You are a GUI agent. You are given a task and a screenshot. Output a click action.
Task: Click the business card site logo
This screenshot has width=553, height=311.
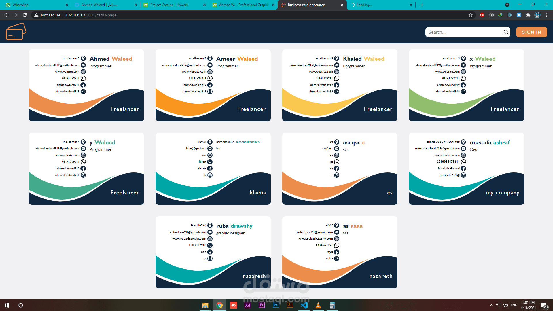(x=16, y=32)
